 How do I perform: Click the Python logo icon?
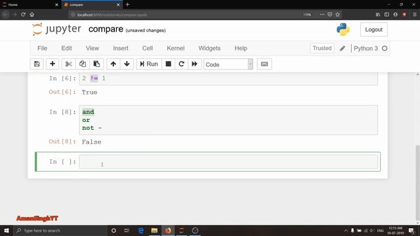click(343, 29)
